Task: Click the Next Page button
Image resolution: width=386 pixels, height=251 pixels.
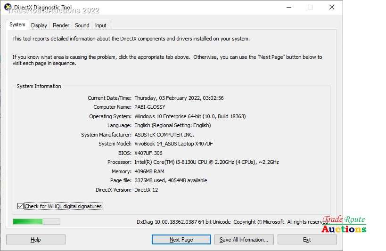Action: click(x=181, y=240)
